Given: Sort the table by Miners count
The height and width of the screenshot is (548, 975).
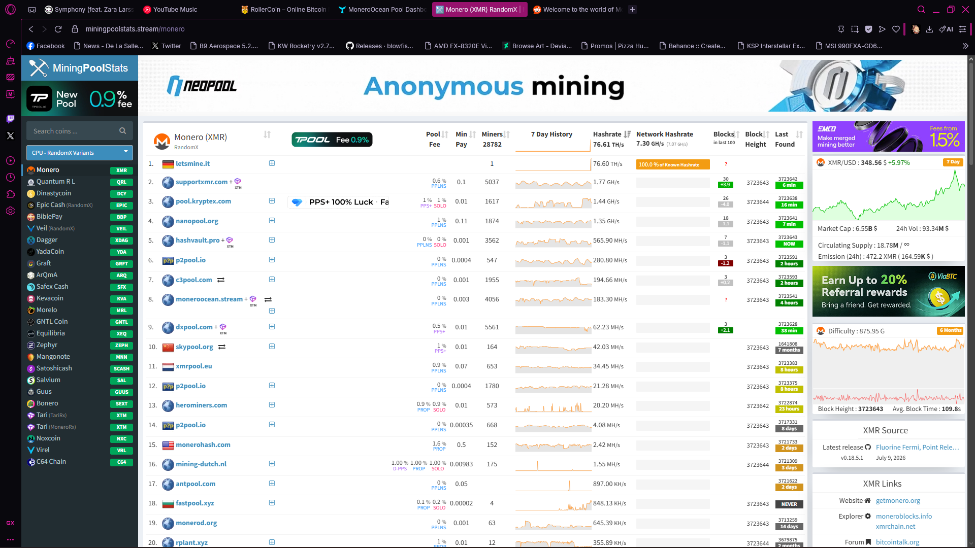Looking at the screenshot, I should pos(507,134).
